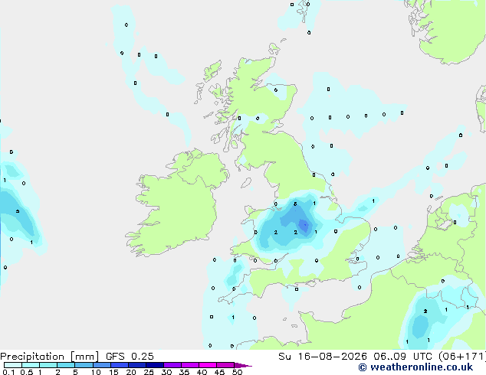Click the darkest blue rainfall core over England
Screen dimensions: 486x375
(304, 225)
